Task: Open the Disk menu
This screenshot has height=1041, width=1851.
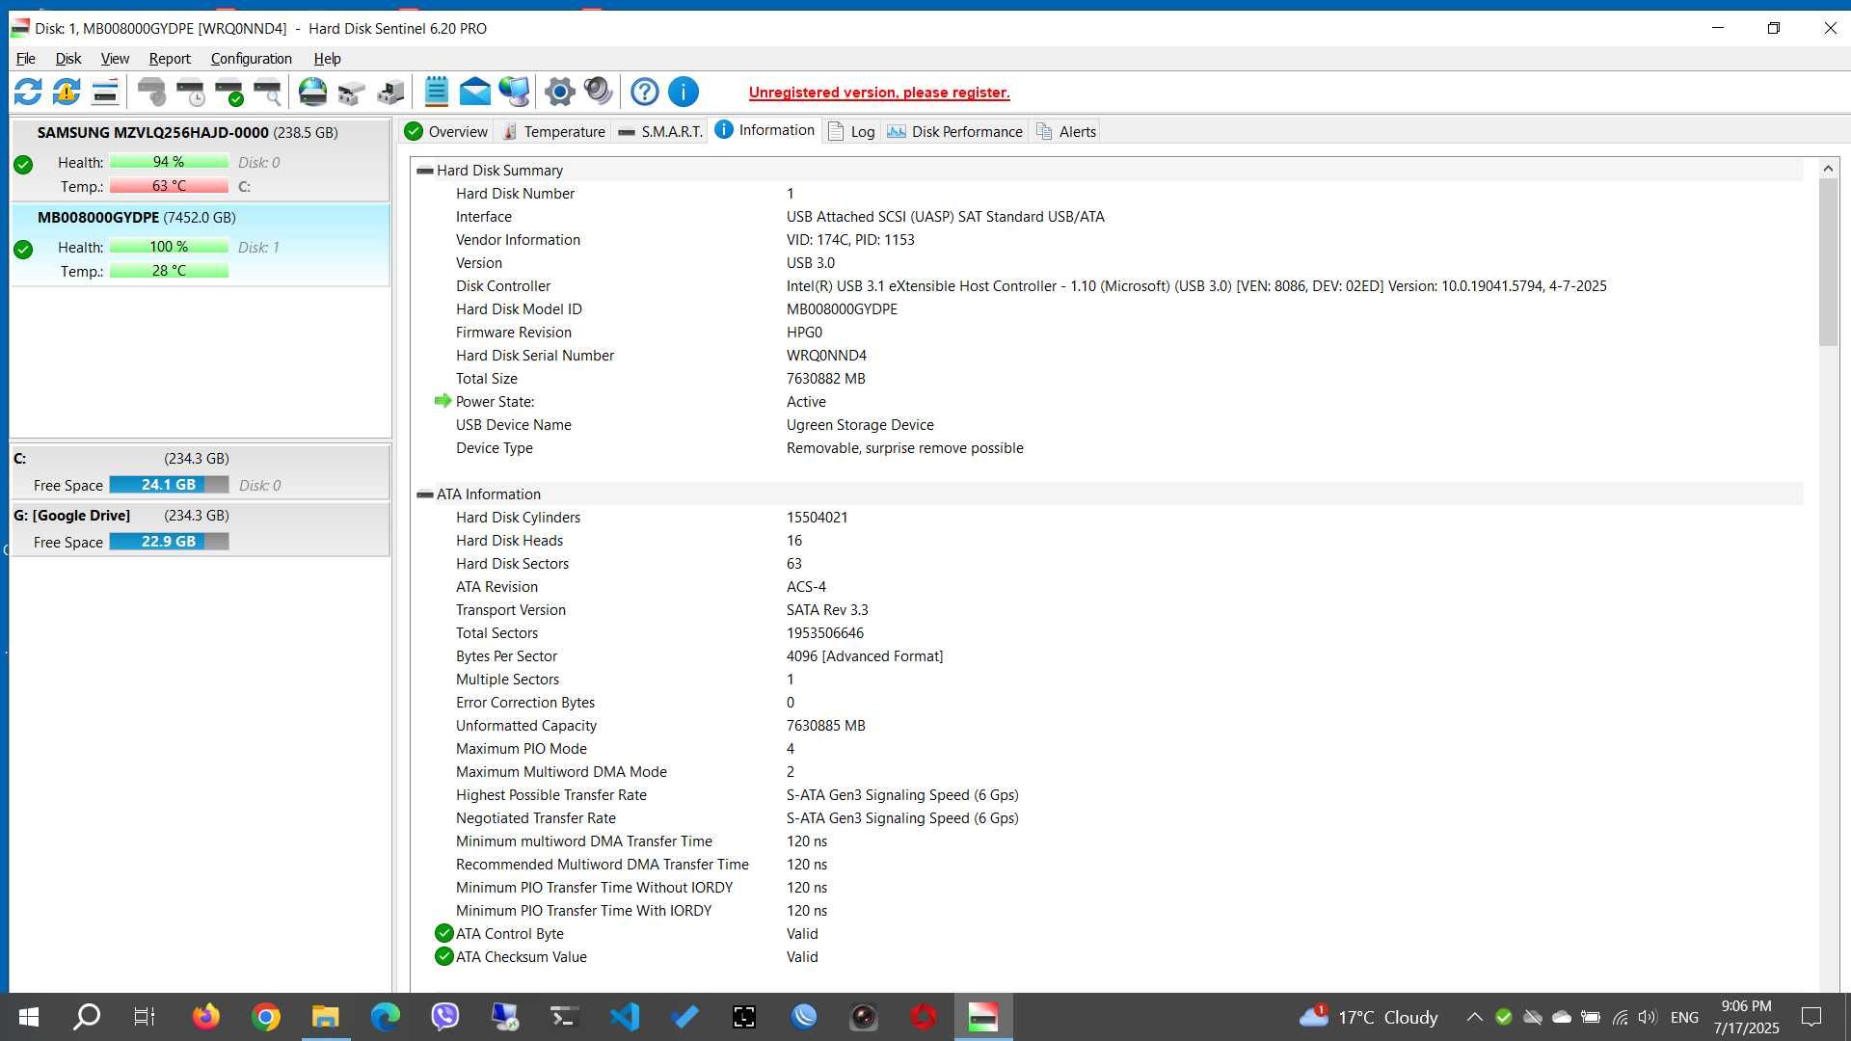Action: tap(68, 59)
